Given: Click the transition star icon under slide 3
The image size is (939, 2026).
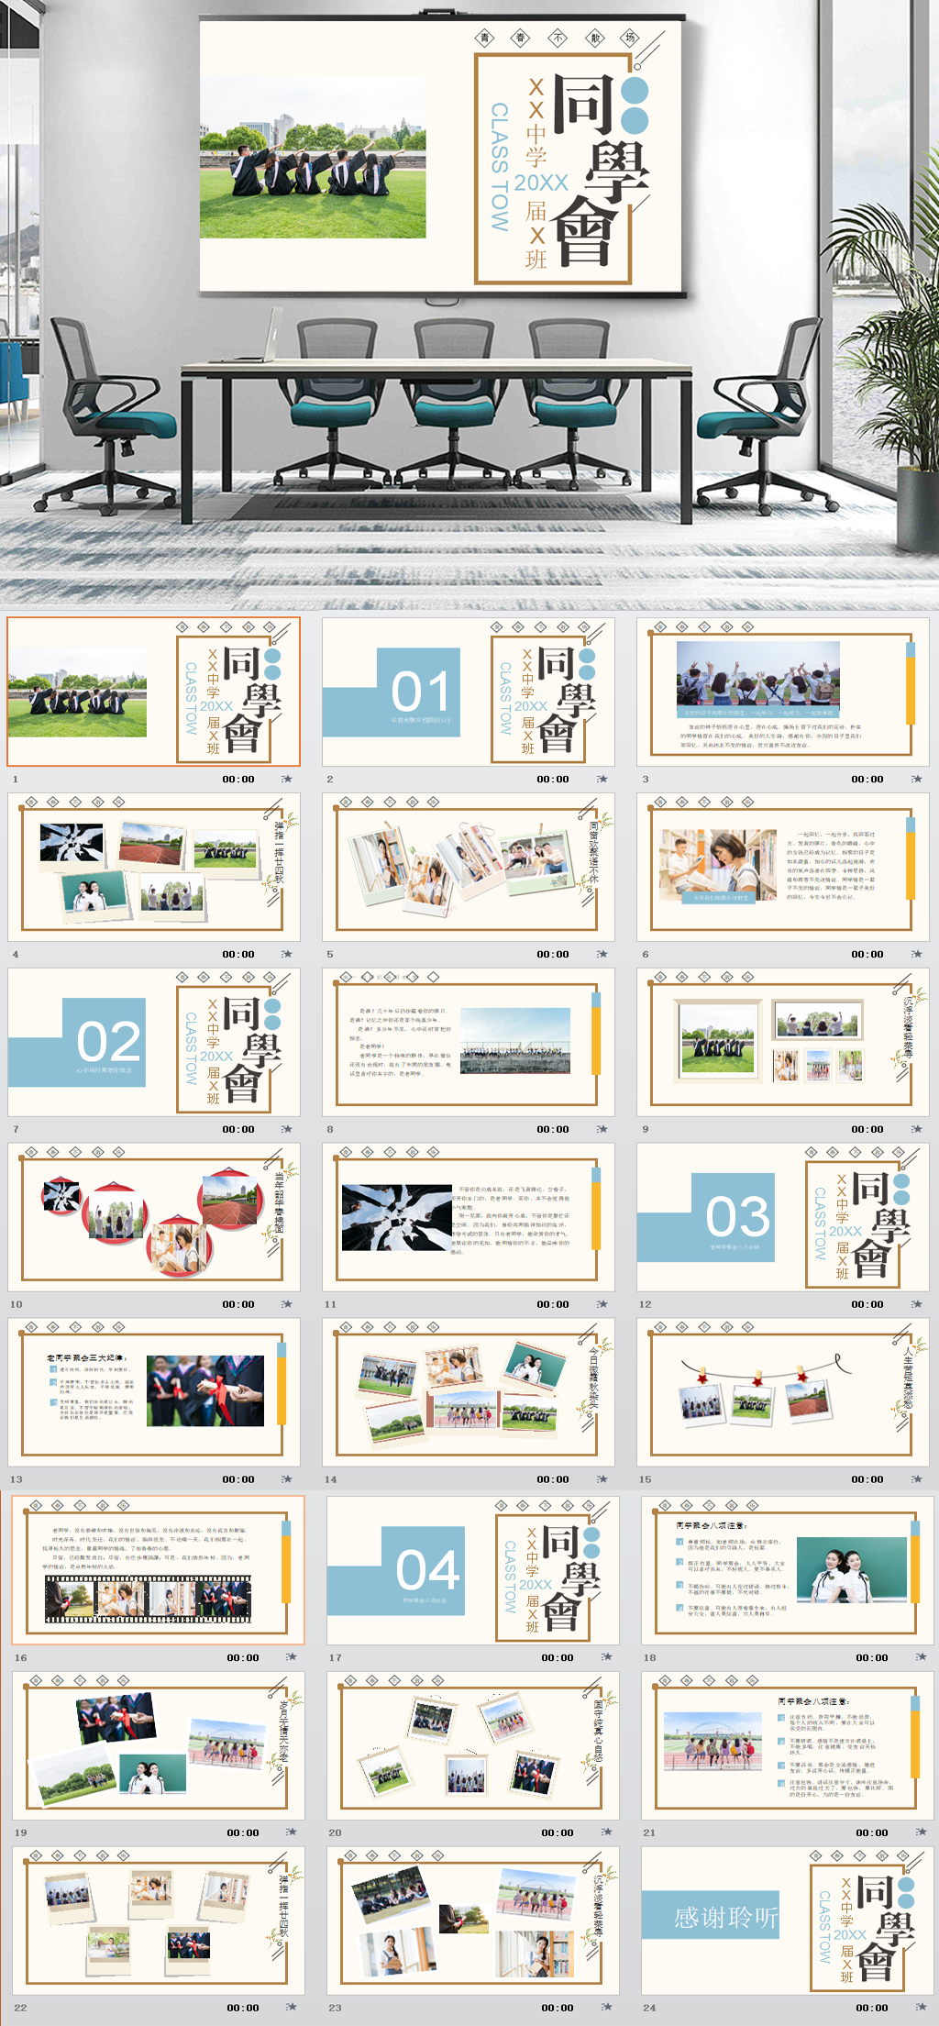Looking at the screenshot, I should (916, 779).
